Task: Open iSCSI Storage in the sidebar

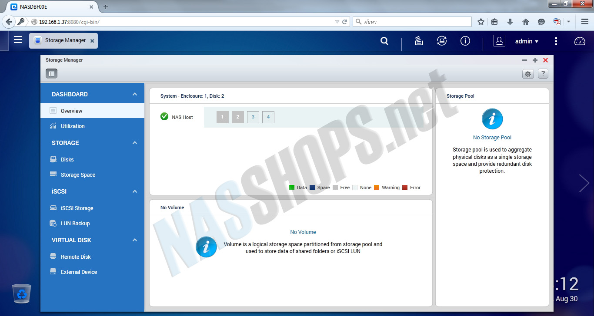Action: pyautogui.click(x=92, y=208)
